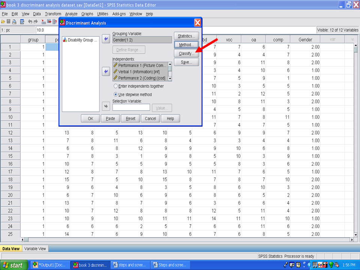Select Disability Group in the variable list
Viewport: 360px width, 270px height.
pyautogui.click(x=80, y=40)
